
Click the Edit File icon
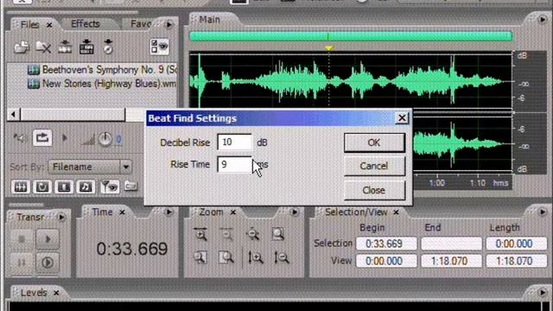[x=86, y=47]
